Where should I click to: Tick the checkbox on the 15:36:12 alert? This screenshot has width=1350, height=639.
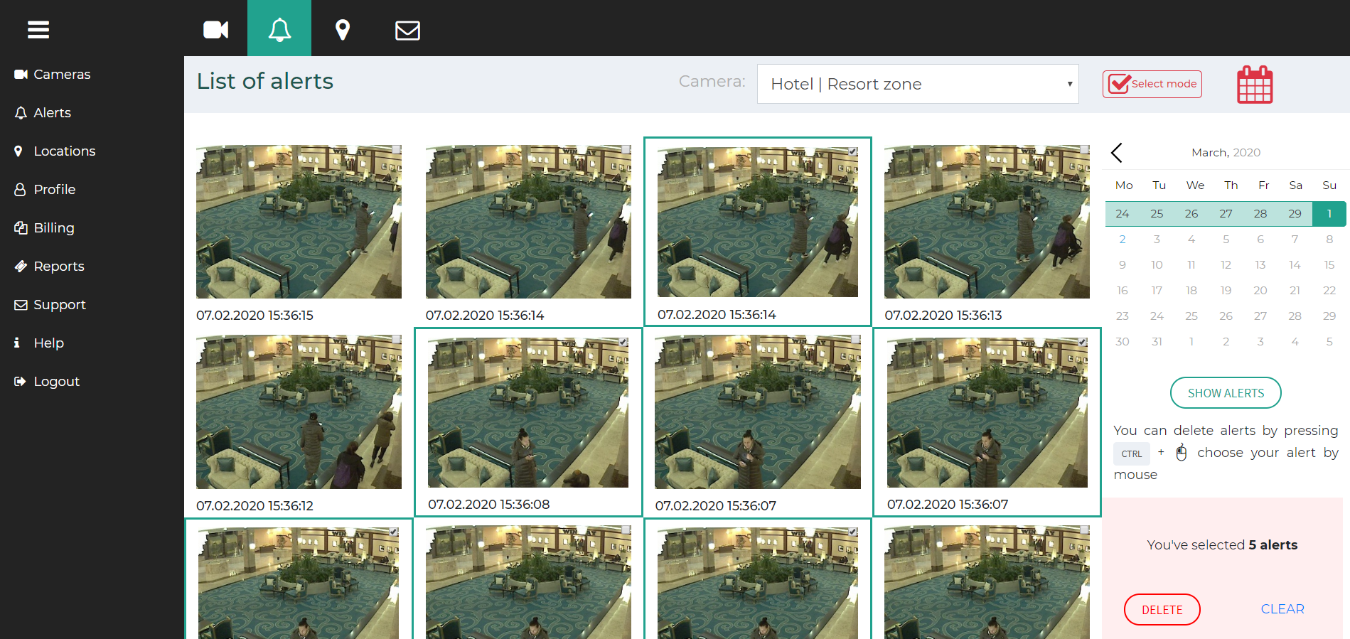396,340
